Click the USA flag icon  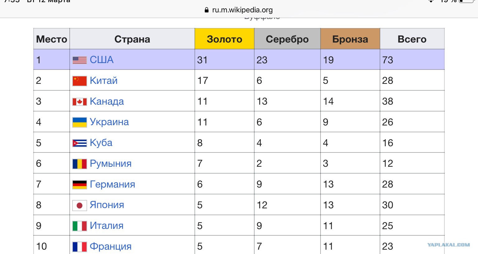coord(80,60)
